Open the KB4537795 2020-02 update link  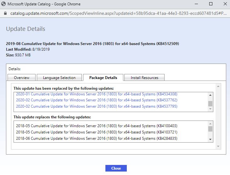(97, 106)
